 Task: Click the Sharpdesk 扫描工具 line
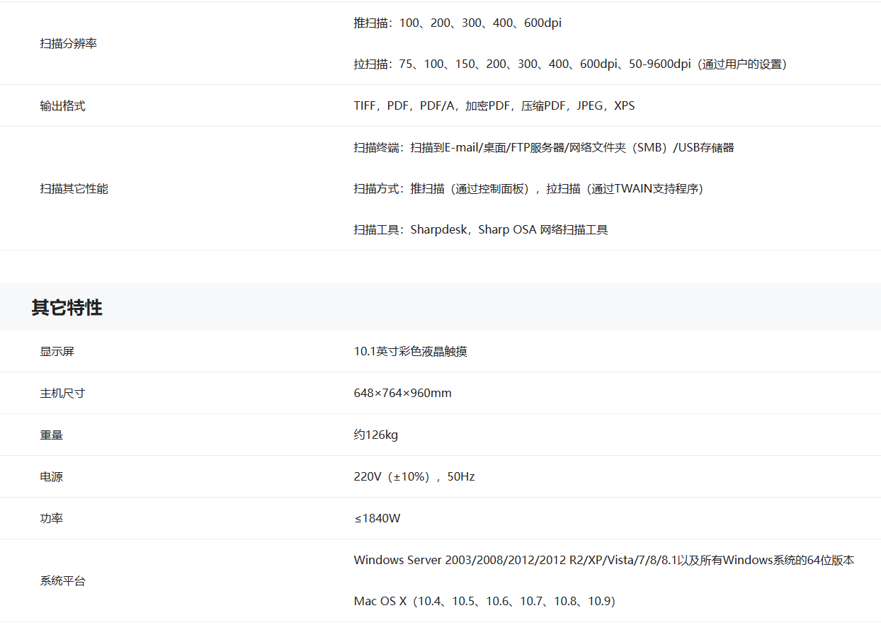[481, 230]
